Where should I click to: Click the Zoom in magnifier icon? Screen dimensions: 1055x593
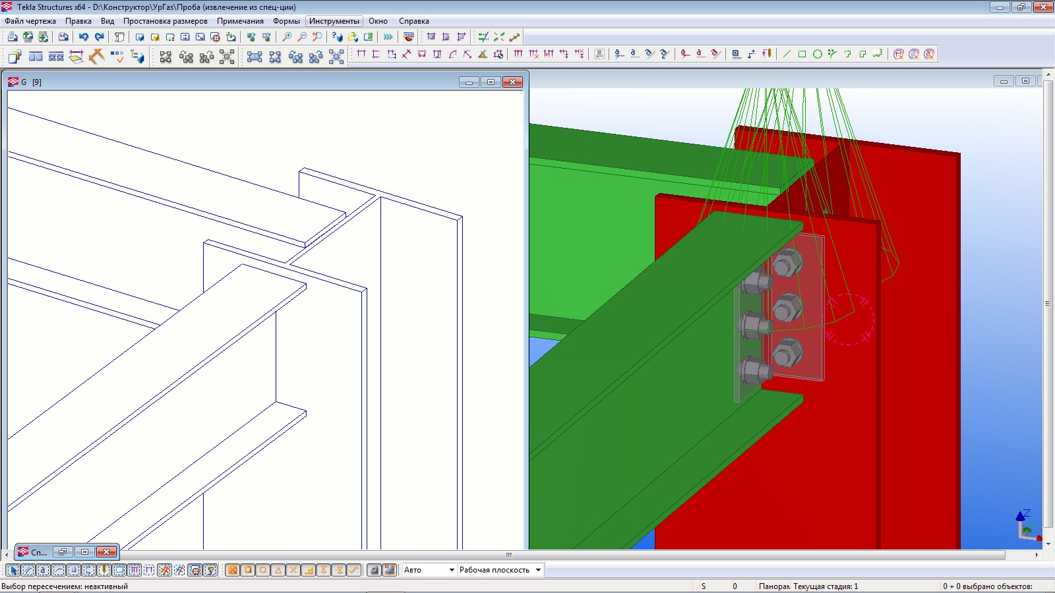(x=287, y=37)
